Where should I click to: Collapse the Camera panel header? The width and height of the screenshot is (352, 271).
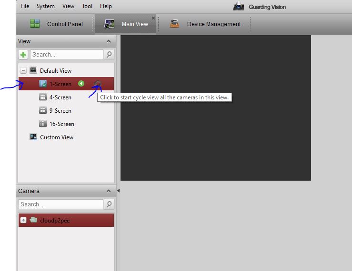[x=109, y=191]
